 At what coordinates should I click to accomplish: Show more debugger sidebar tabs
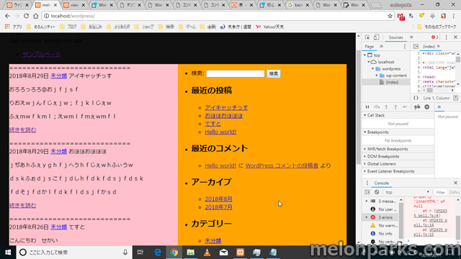(x=439, y=107)
